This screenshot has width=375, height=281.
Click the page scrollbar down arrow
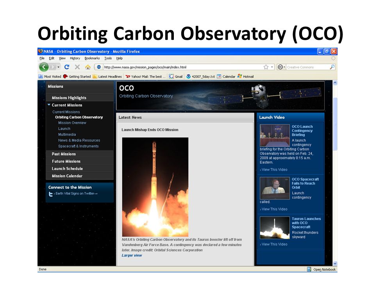[335, 263]
